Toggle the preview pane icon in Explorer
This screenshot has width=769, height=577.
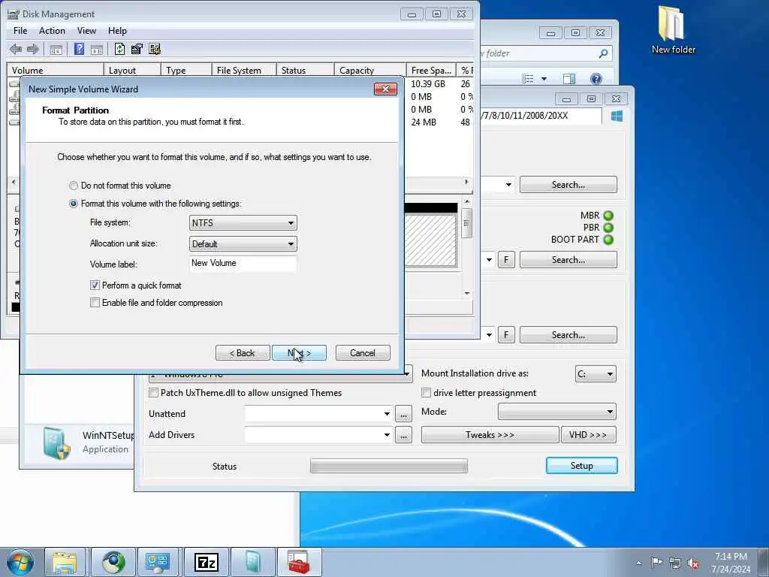click(x=569, y=78)
